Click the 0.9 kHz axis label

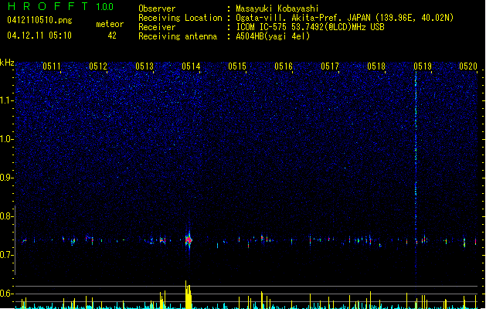[7, 178]
